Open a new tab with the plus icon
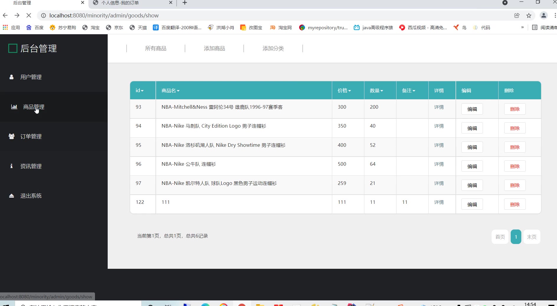The height and width of the screenshot is (306, 557). (185, 3)
